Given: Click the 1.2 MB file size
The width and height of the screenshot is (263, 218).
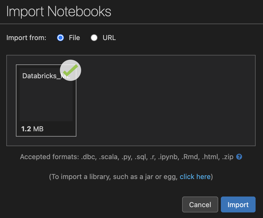Looking at the screenshot, I should (32, 129).
